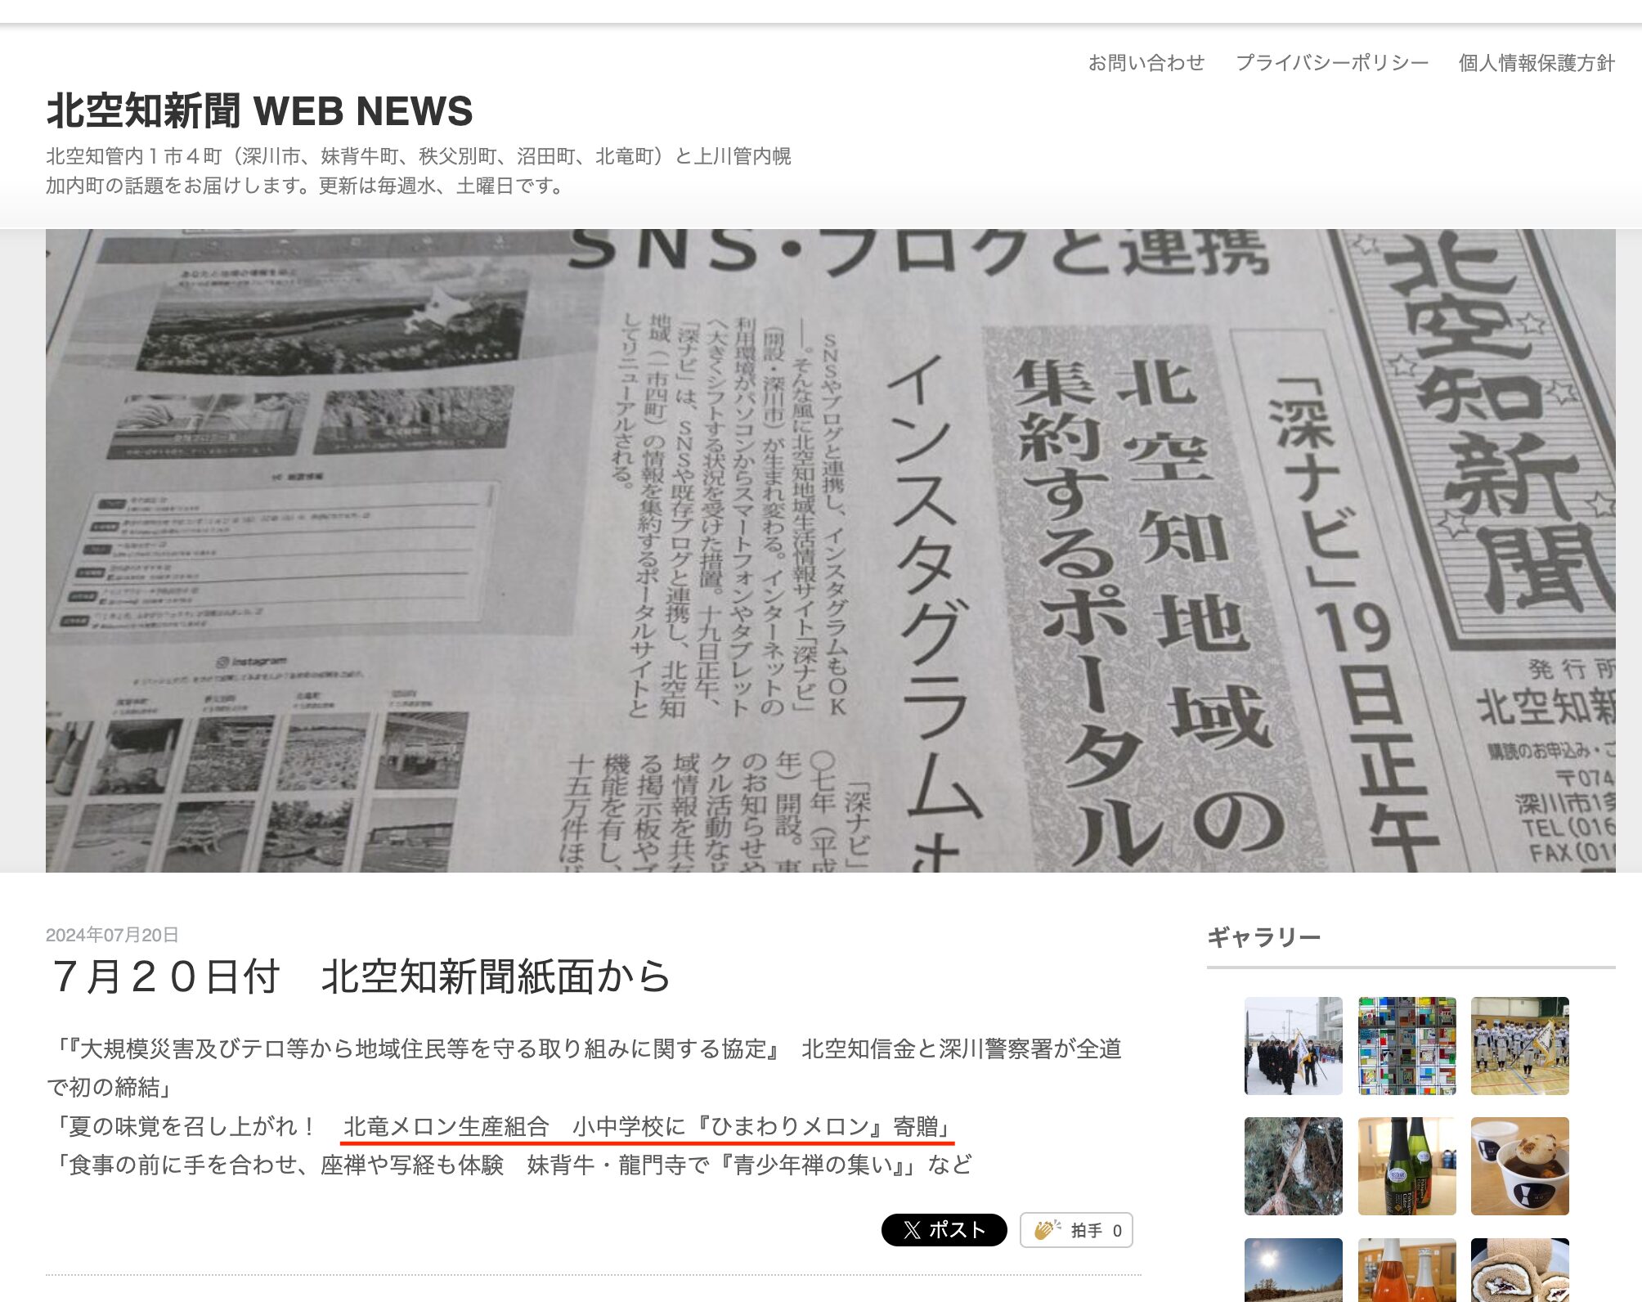
Task: Open お問い合わせ page in top navigation
Action: [1146, 63]
